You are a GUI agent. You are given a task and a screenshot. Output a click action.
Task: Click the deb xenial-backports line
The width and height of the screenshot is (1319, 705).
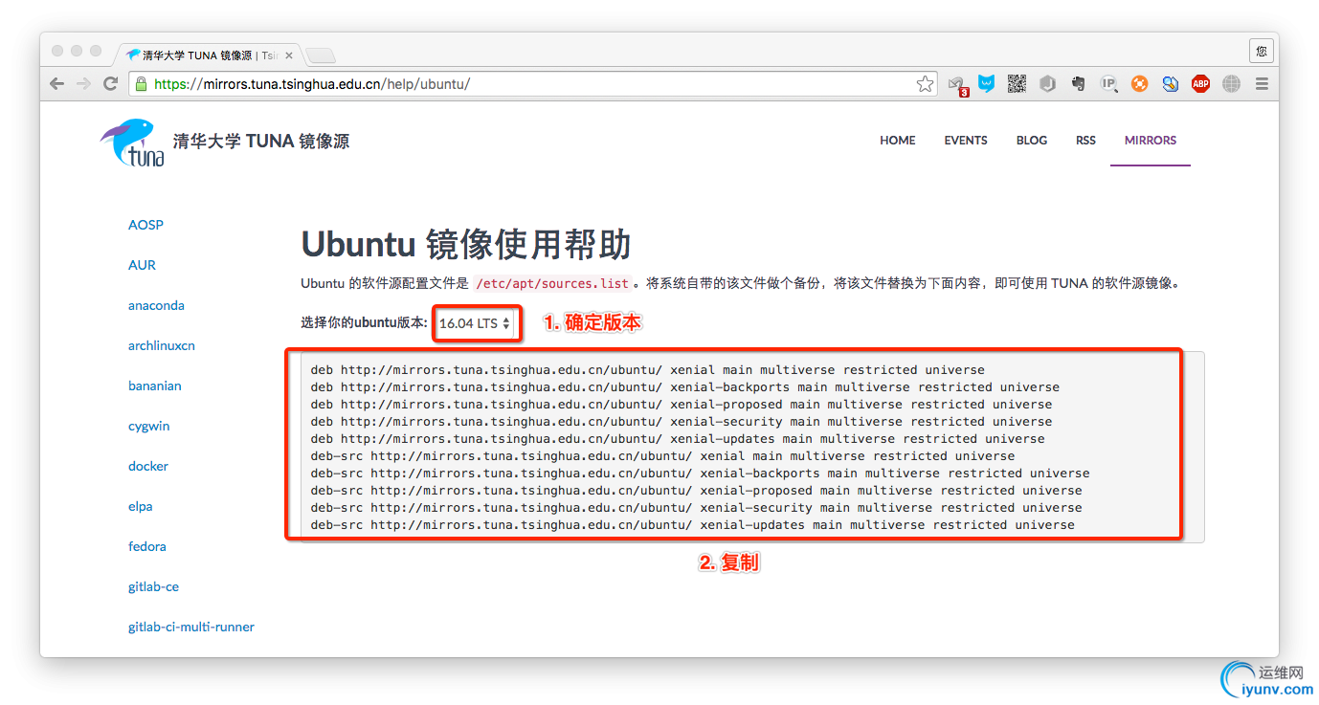(x=685, y=386)
